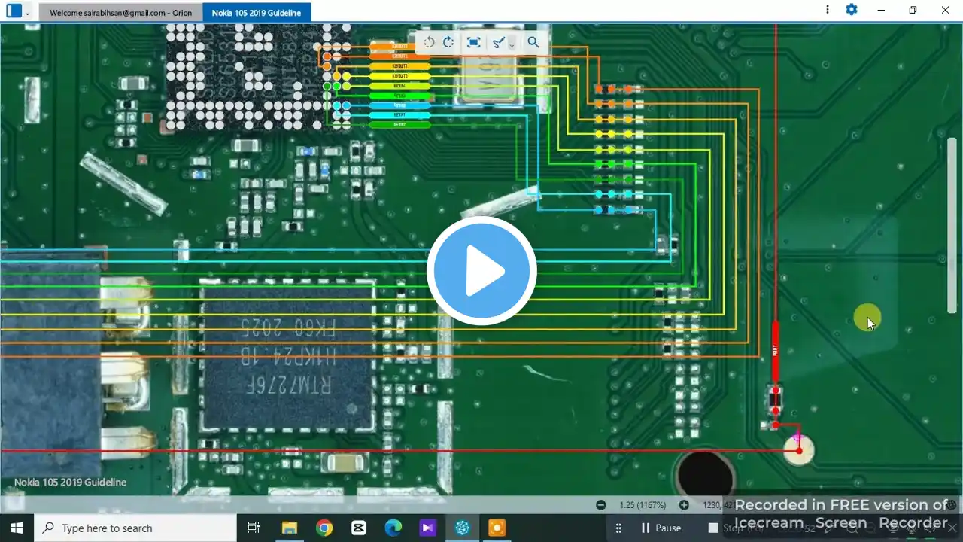Screen dimensions: 963x542
Task: Zoom out with the minus button
Action: click(x=600, y=505)
